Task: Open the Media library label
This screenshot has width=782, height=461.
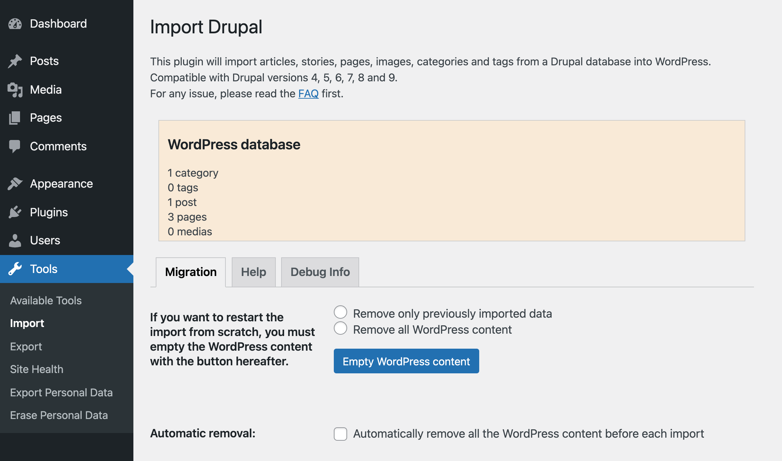Action: tap(46, 90)
